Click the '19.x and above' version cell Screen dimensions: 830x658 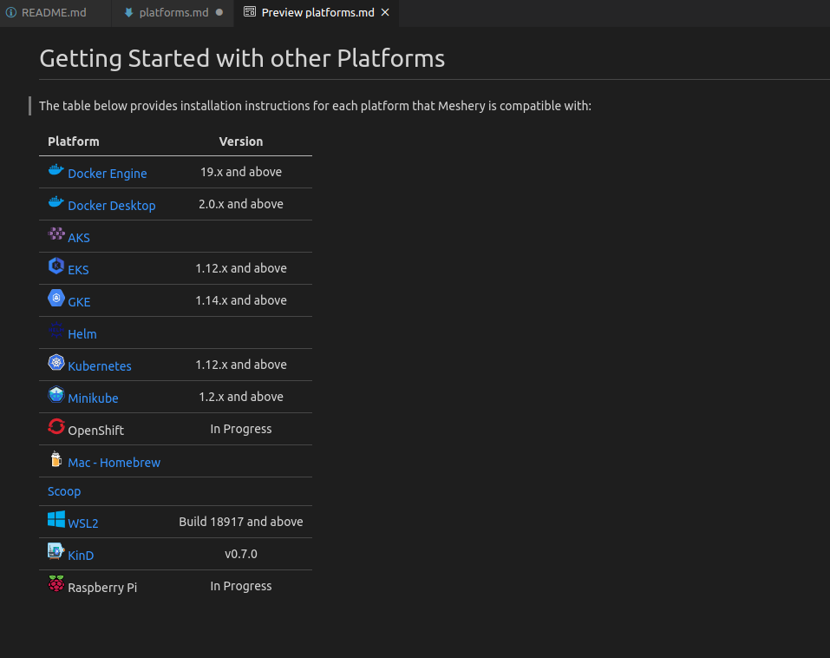click(x=241, y=172)
